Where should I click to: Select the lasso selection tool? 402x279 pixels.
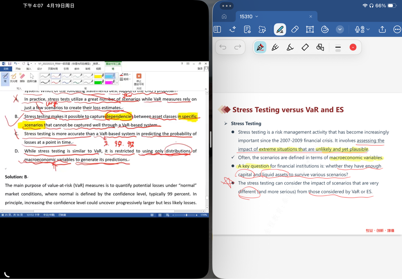coord(262,29)
